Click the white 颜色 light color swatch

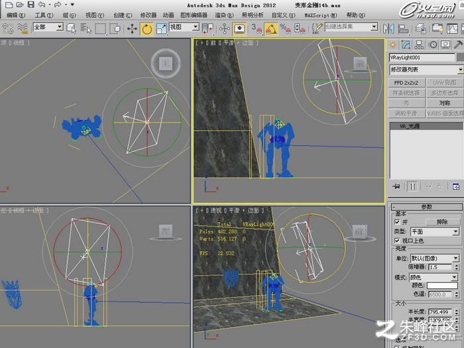coord(442,286)
